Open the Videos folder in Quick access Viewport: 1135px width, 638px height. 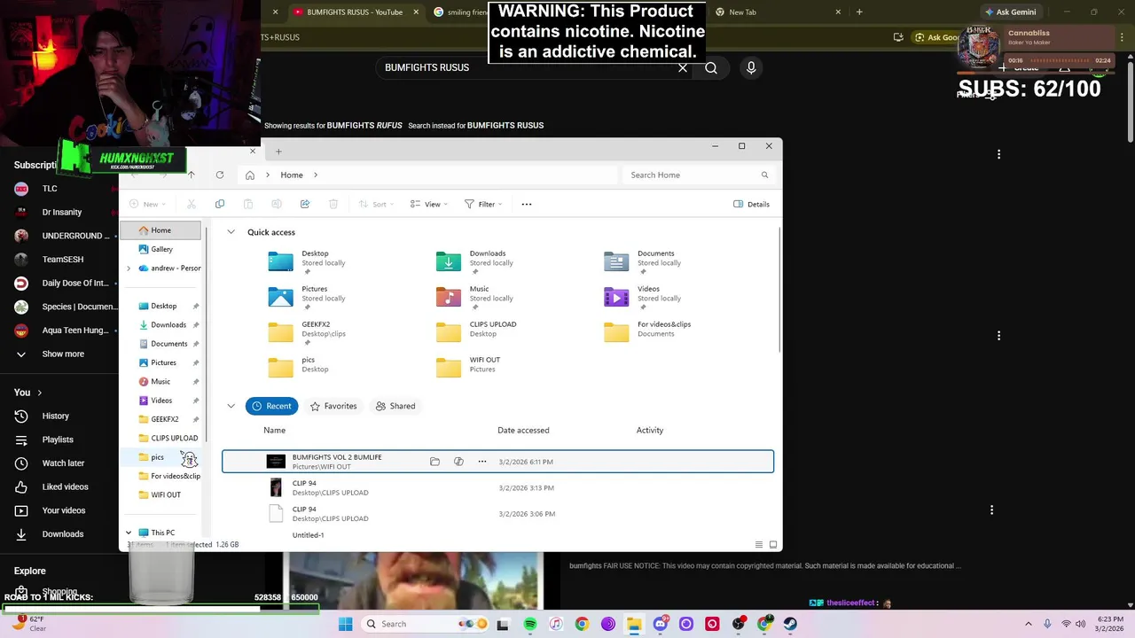pos(643,297)
